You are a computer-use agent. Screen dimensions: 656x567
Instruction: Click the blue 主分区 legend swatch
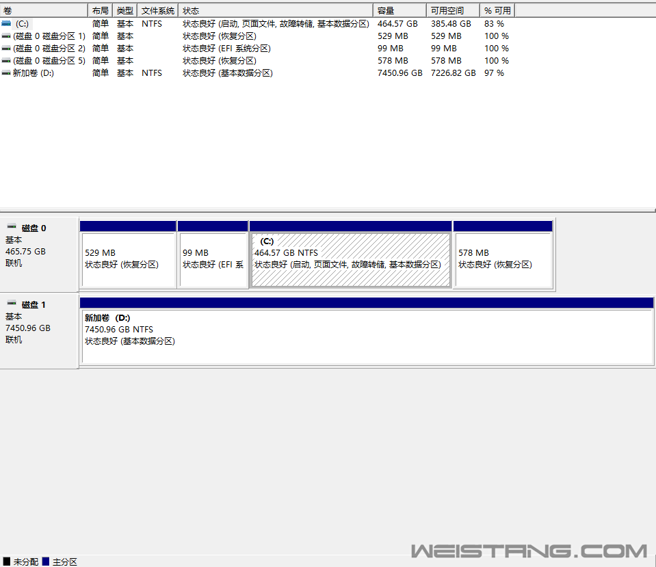click(x=46, y=562)
